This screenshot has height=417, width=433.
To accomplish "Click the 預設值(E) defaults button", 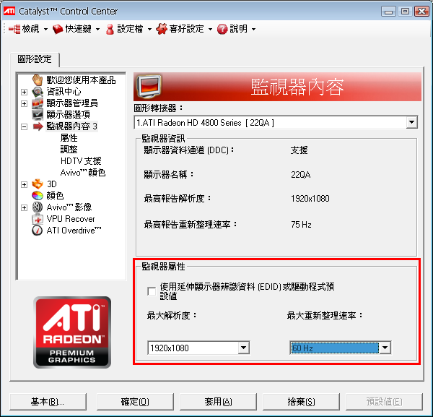I will [x=385, y=402].
